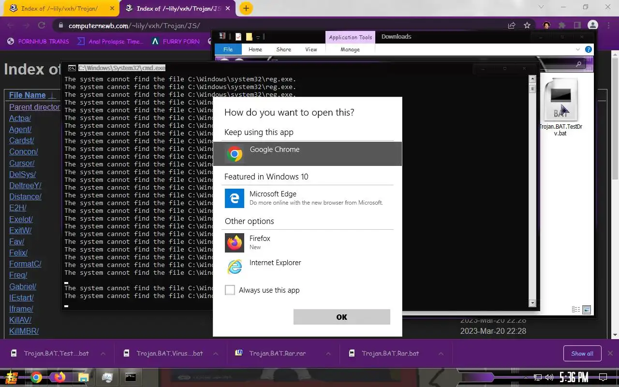Close the Chrome downloads bar
The width and height of the screenshot is (619, 387).
pos(610,354)
